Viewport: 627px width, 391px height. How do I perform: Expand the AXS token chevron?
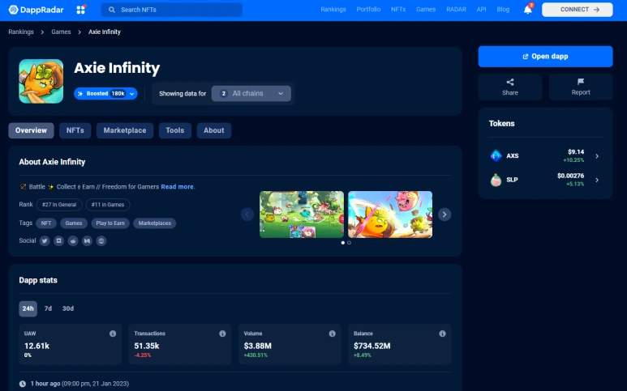coord(597,156)
